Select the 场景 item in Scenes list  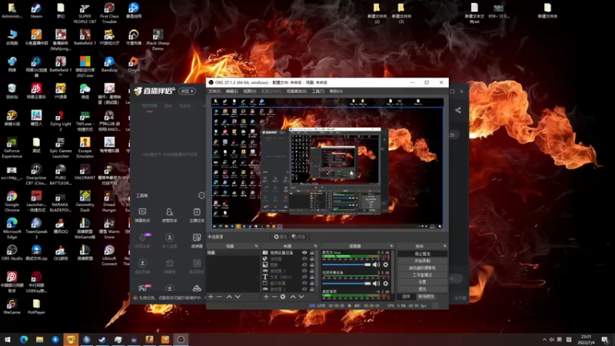[233, 253]
